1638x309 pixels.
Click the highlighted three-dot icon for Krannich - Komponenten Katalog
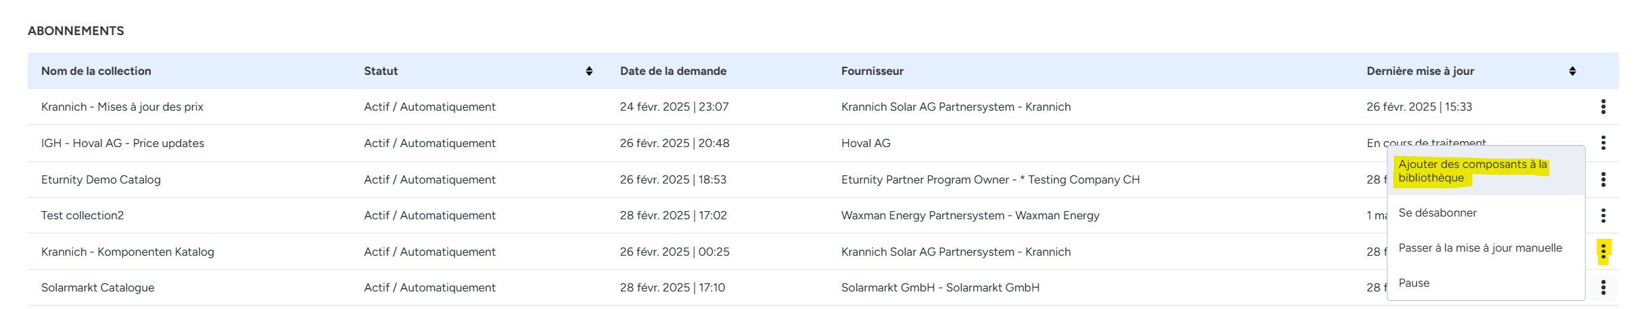pyautogui.click(x=1603, y=252)
